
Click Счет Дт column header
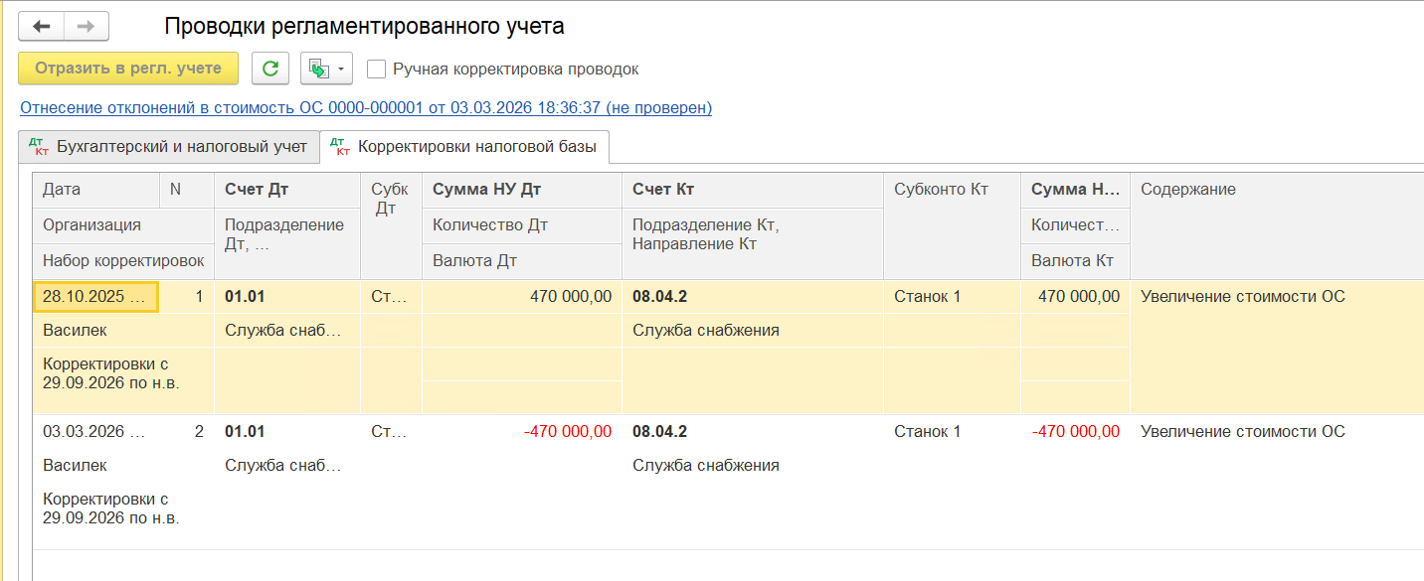pyautogui.click(x=287, y=190)
